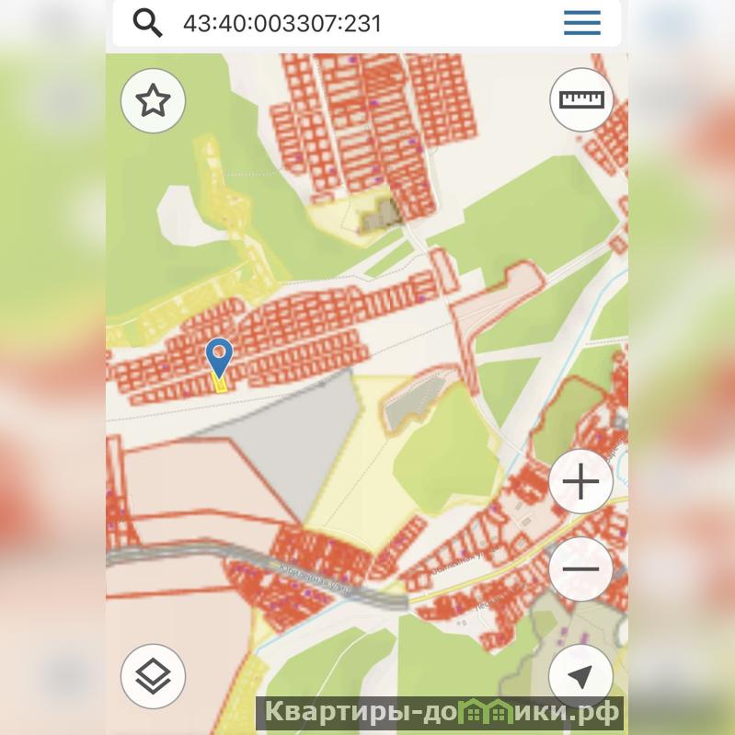Select the building footprint near yellow plot
Image resolution: width=735 pixels, height=735 pixels.
[380, 214]
